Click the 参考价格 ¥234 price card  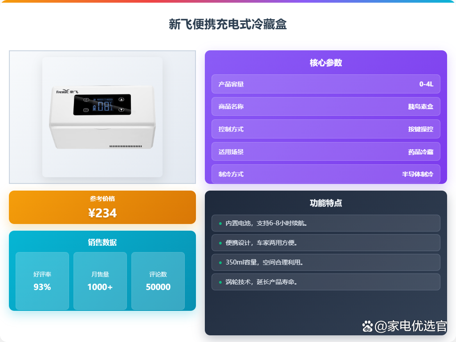click(102, 208)
